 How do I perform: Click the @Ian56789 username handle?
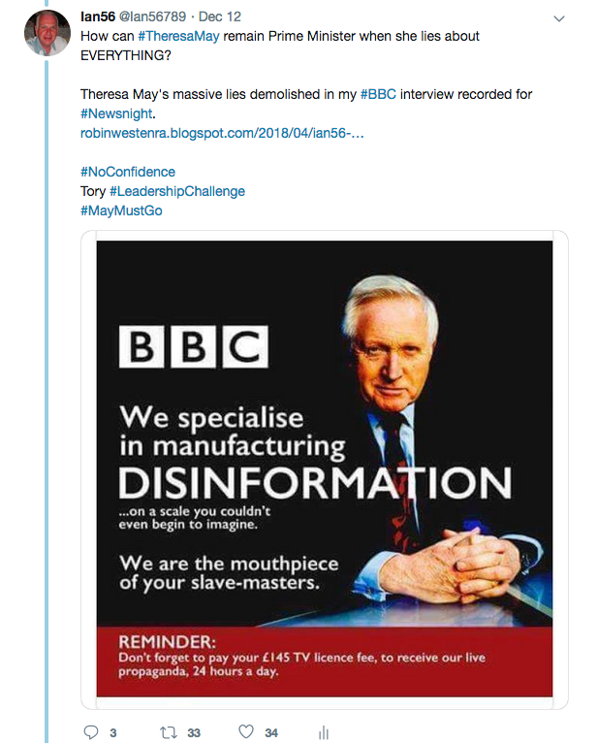coord(152,16)
